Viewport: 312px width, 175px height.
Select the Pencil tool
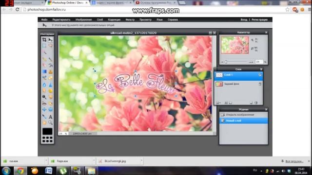pyautogui.click(x=44, y=59)
